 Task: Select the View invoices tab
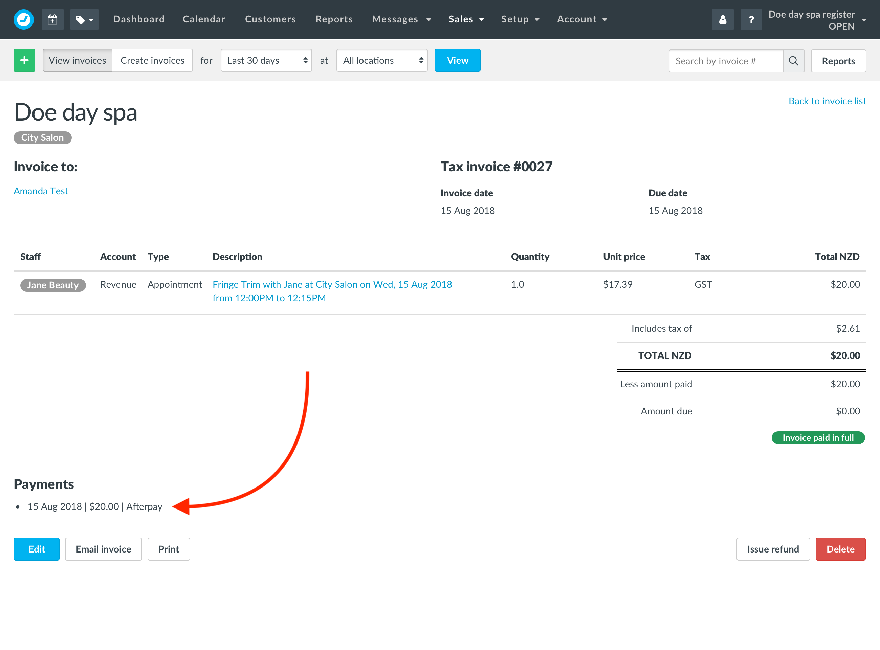tap(78, 60)
